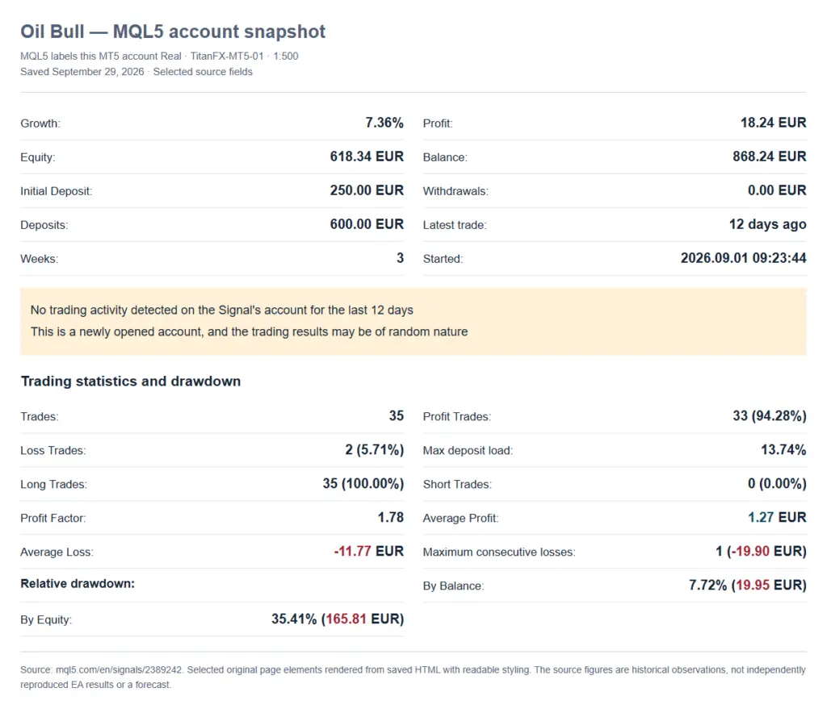Click the 'Trading statistics and drawdown' heading
The height and width of the screenshot is (713, 827).
(x=131, y=382)
